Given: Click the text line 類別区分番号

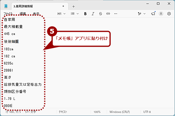Looking at the screenshot, I should point(15,92).
